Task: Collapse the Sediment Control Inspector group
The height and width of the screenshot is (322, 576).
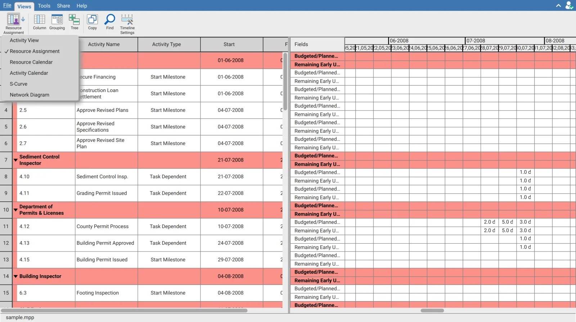Action: (x=15, y=160)
